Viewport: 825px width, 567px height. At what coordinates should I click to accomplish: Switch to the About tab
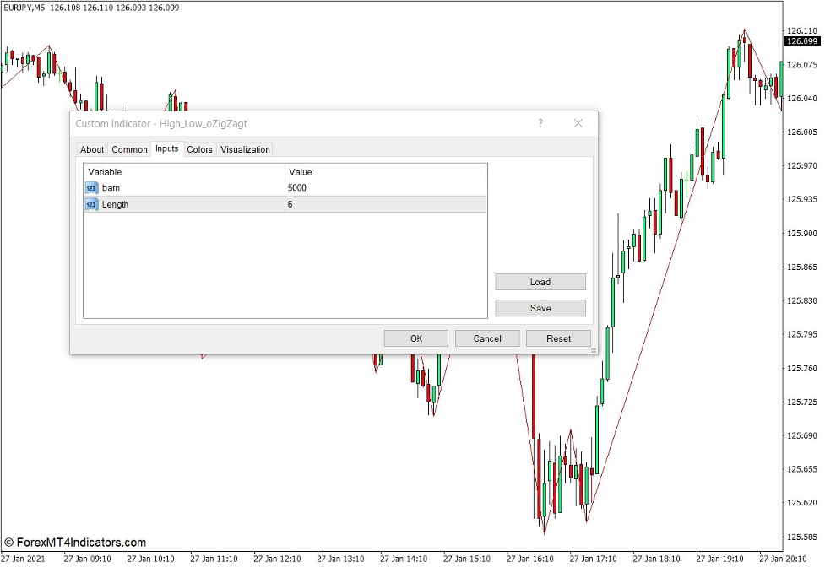(92, 149)
